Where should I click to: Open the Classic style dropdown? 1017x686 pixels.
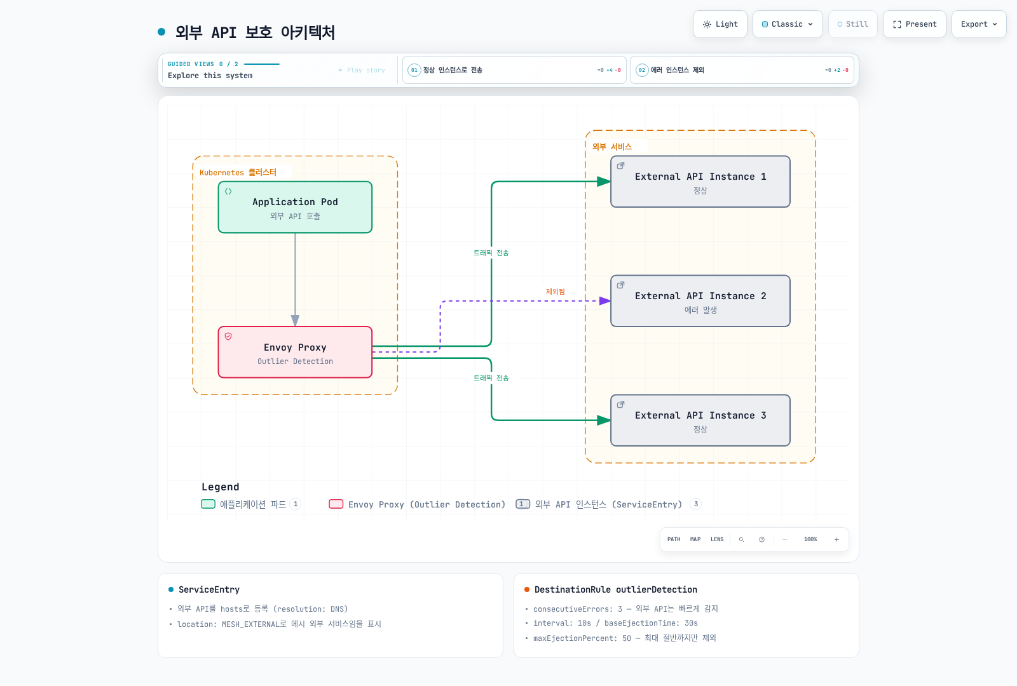(788, 24)
